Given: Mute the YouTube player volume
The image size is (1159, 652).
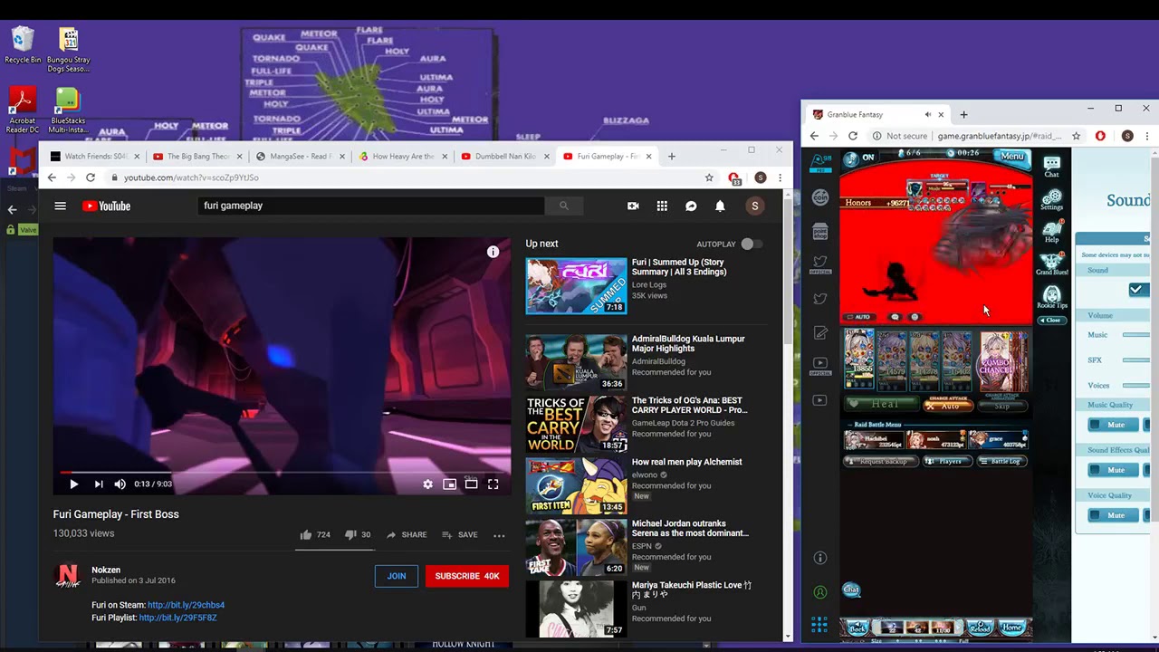Looking at the screenshot, I should tap(120, 484).
